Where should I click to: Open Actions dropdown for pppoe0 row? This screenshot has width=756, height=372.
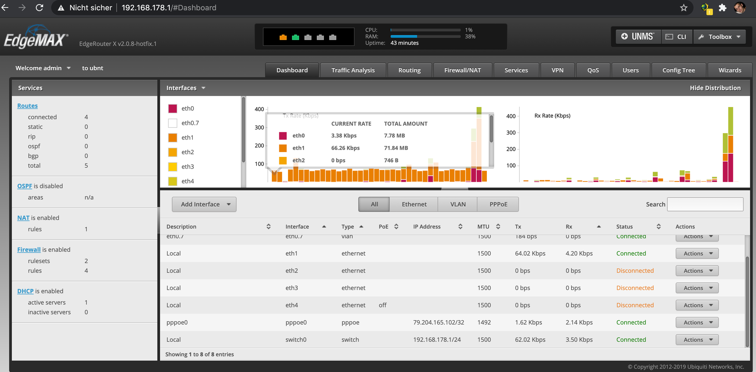(x=697, y=322)
